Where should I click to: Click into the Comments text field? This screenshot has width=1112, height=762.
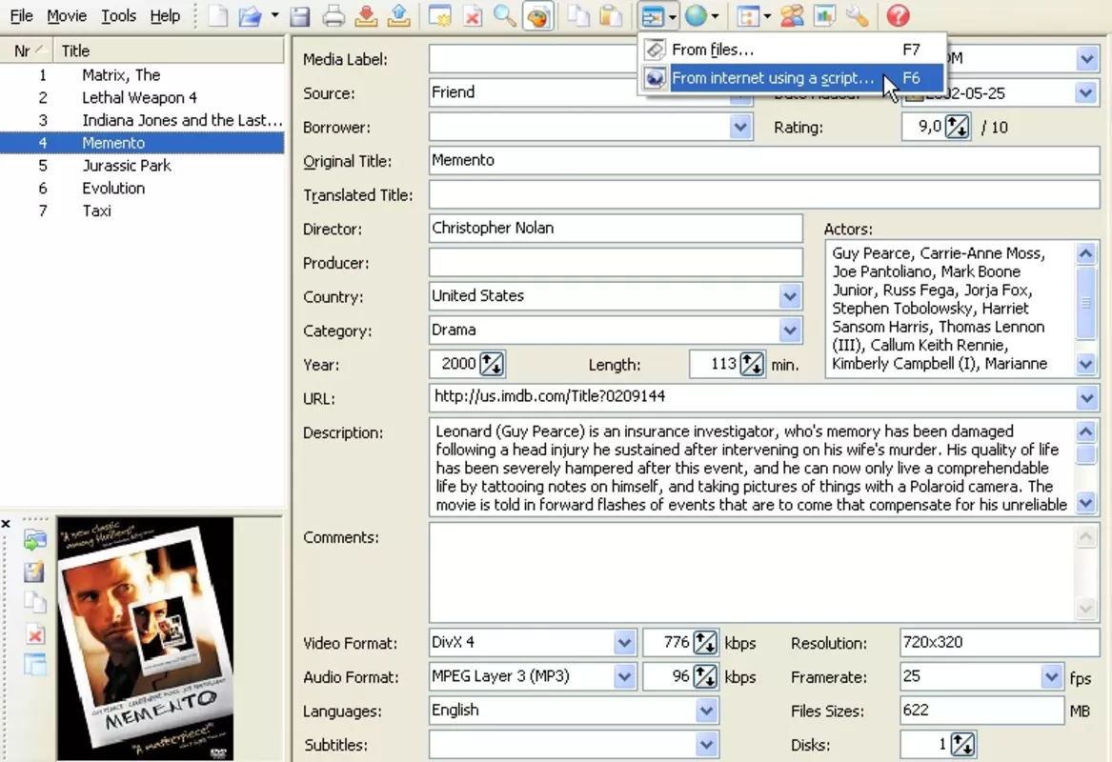click(x=753, y=572)
